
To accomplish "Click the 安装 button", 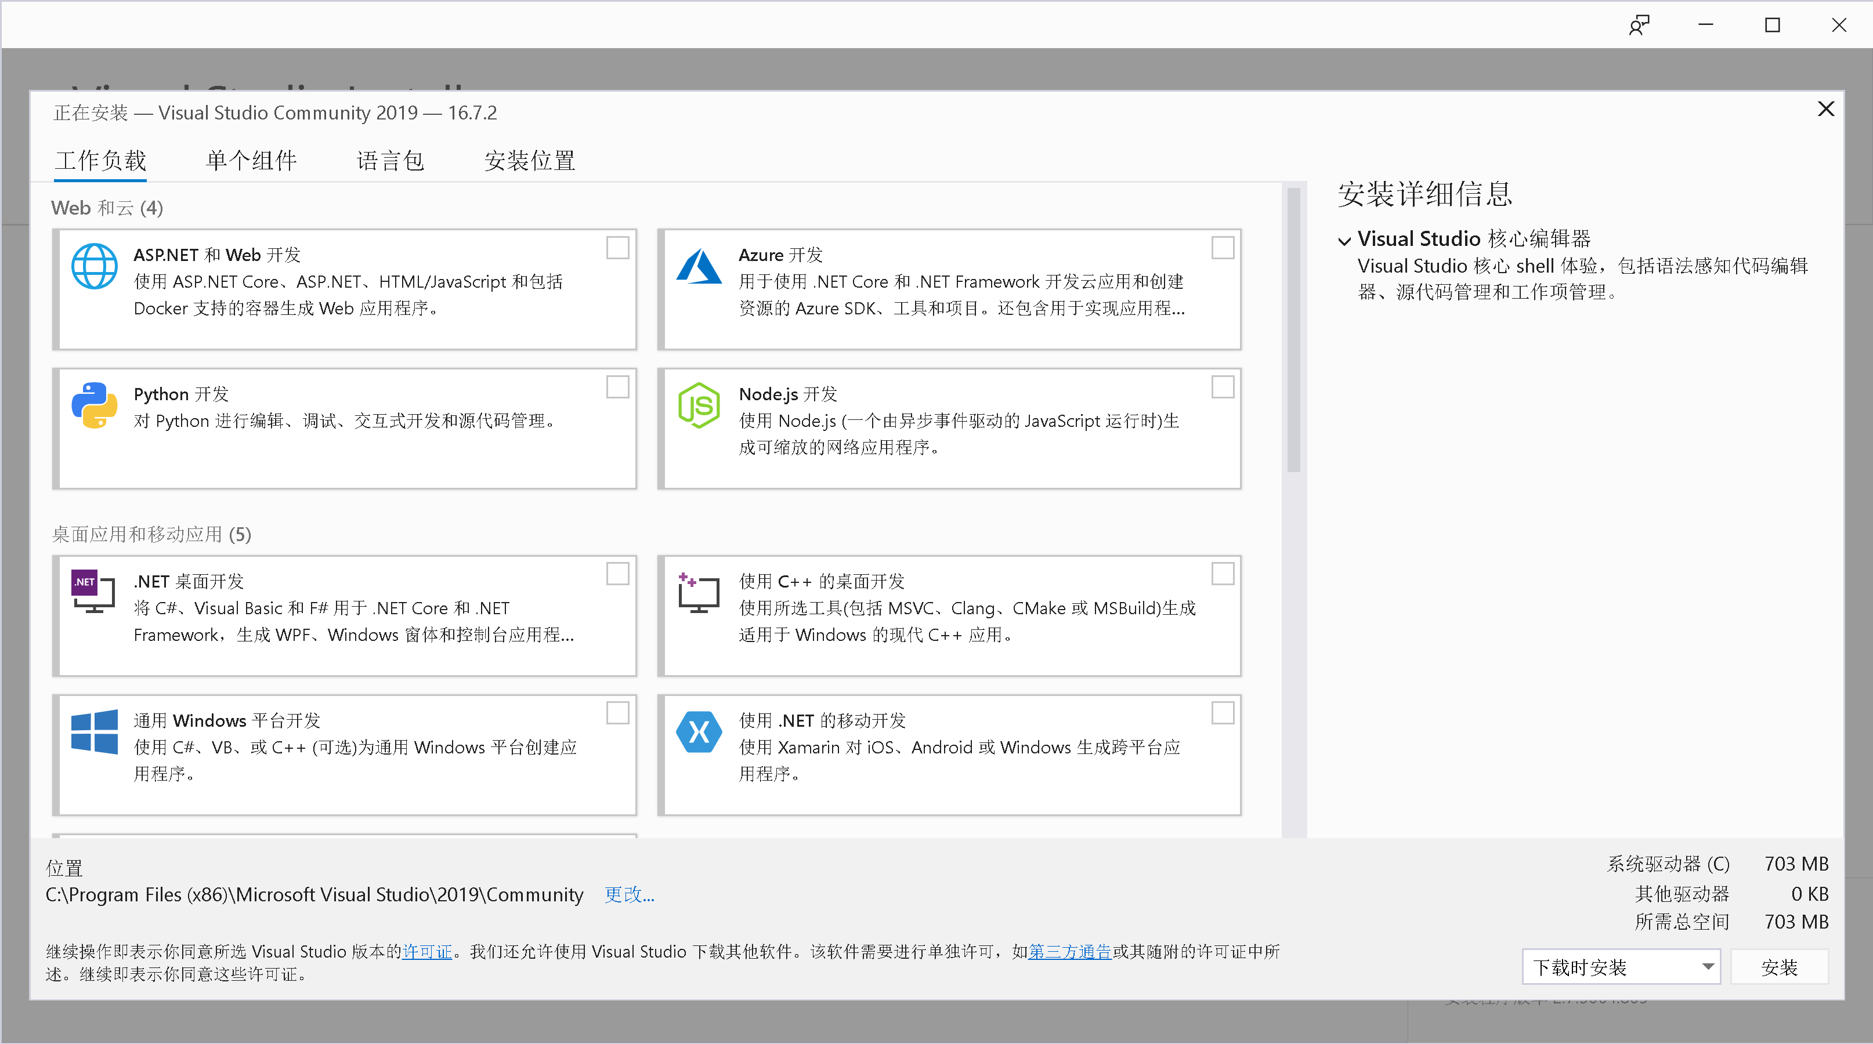I will pyautogui.click(x=1779, y=967).
